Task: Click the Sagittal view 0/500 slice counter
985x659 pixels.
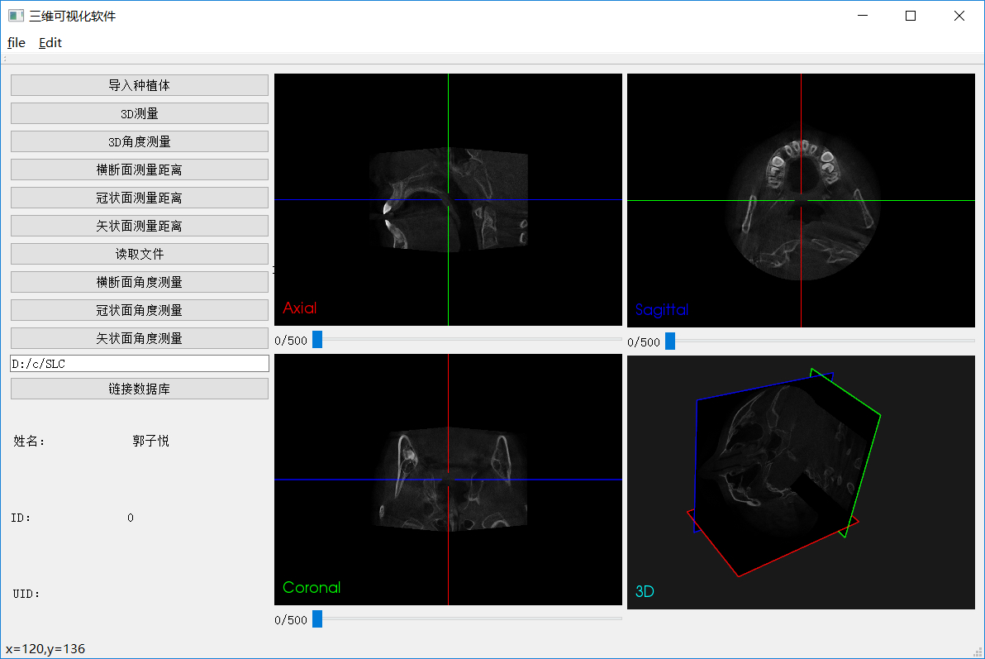Action: (644, 342)
